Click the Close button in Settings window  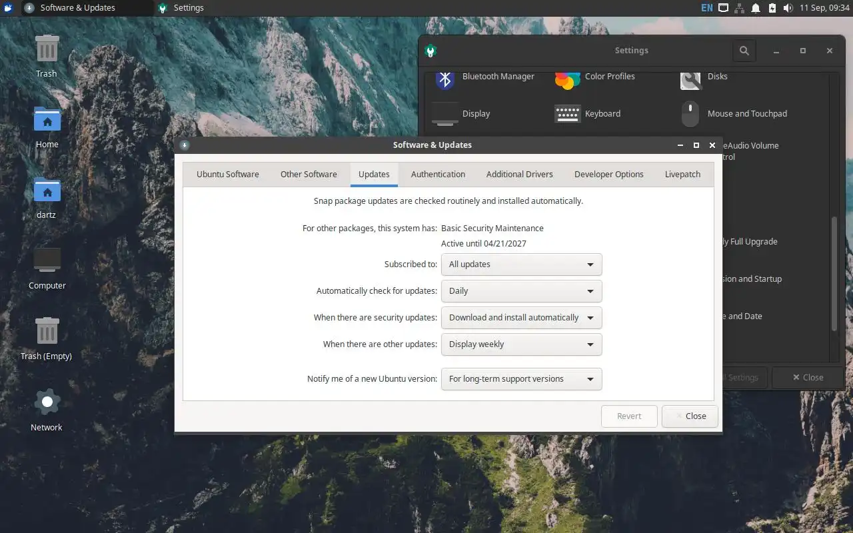pos(808,378)
